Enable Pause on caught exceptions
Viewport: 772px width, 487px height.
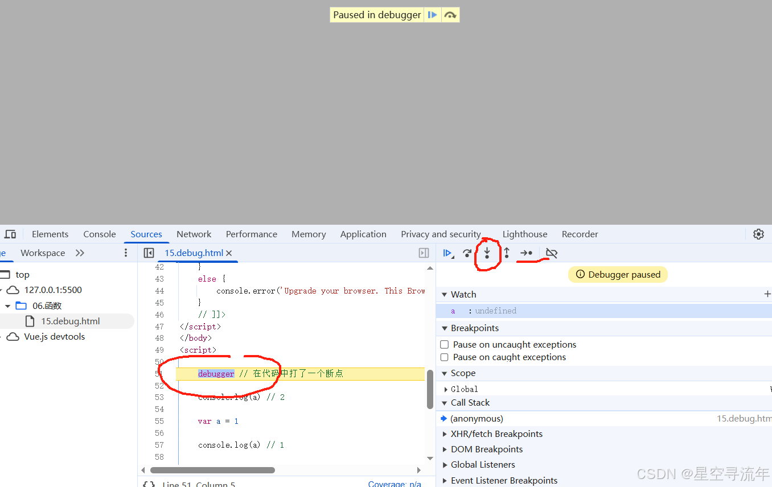pyautogui.click(x=445, y=357)
